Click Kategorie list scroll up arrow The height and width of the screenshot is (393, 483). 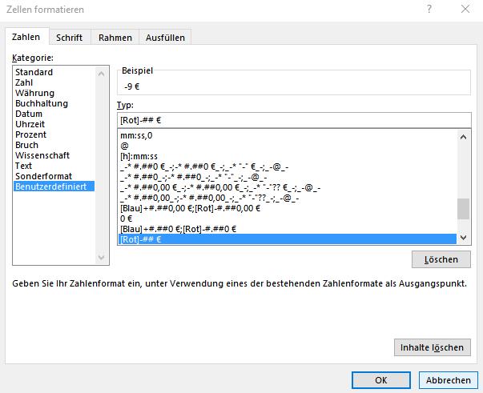click(x=101, y=74)
